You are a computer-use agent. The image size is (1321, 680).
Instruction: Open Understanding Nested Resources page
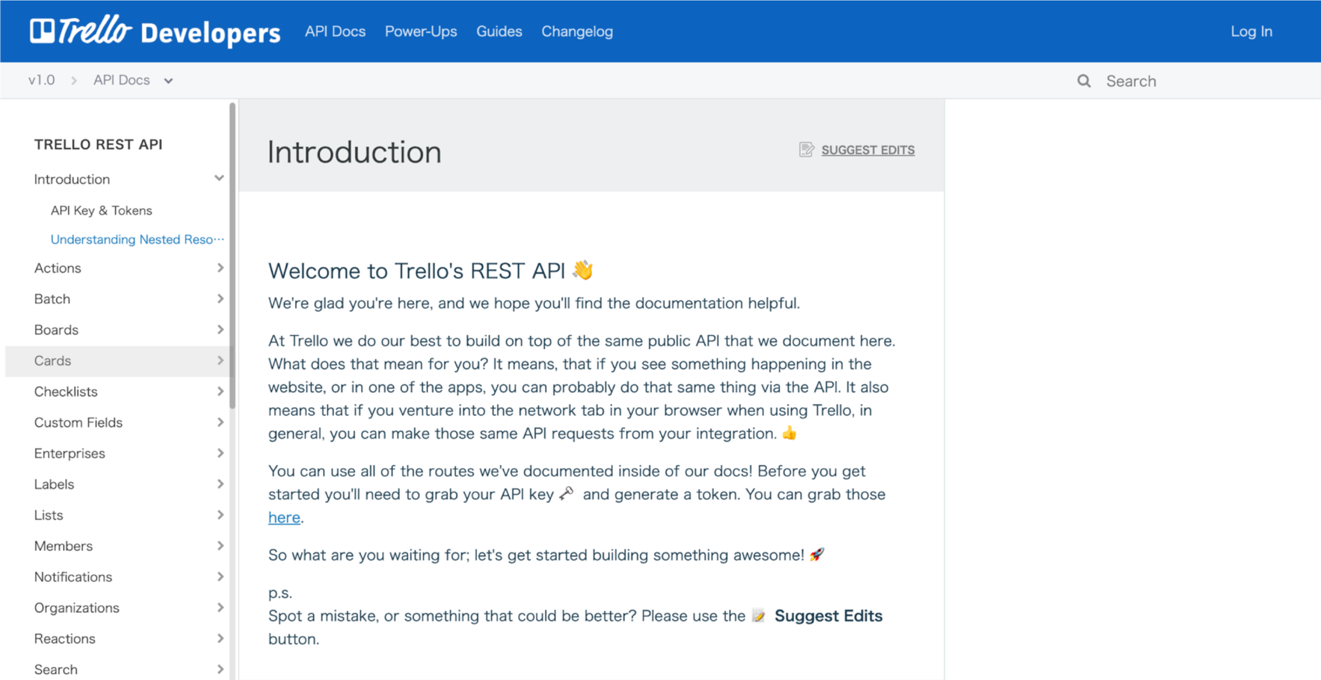point(137,239)
